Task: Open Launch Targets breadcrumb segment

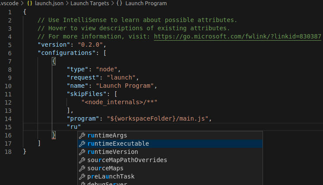Action: tap(90, 3)
